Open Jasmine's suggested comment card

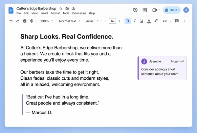tap(162, 68)
